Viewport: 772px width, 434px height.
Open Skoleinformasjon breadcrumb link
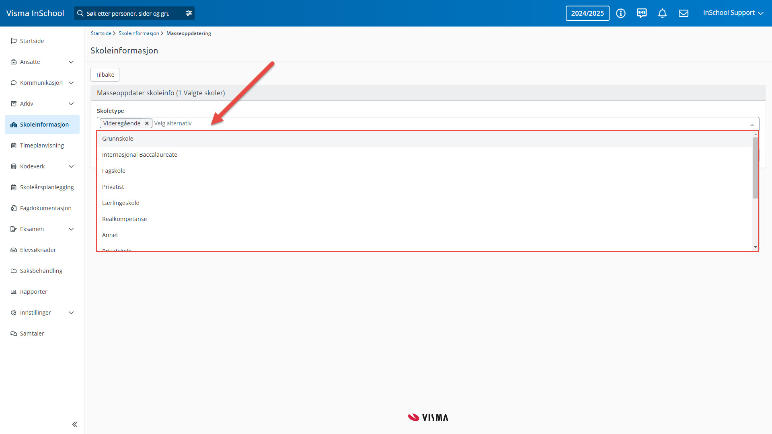point(139,33)
